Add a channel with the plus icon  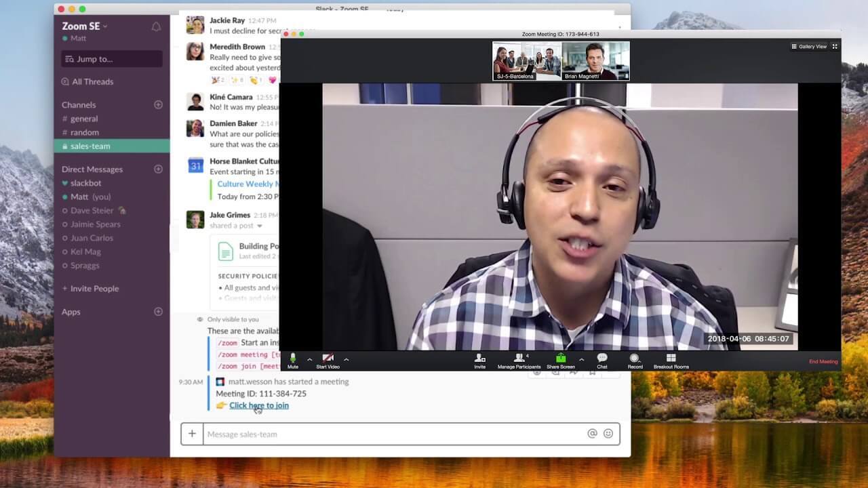coord(158,104)
